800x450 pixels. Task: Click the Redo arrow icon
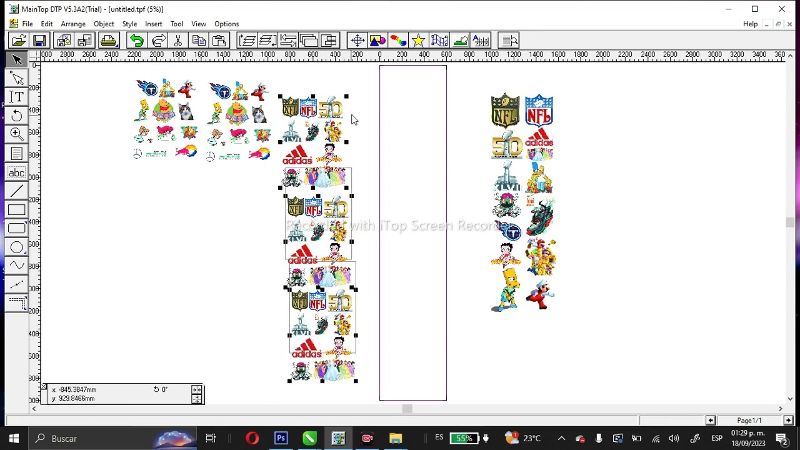tap(159, 41)
